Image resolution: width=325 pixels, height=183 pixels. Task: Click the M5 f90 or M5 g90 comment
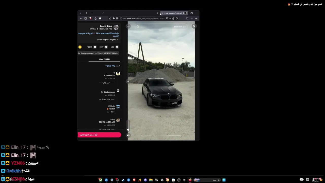coord(107,122)
